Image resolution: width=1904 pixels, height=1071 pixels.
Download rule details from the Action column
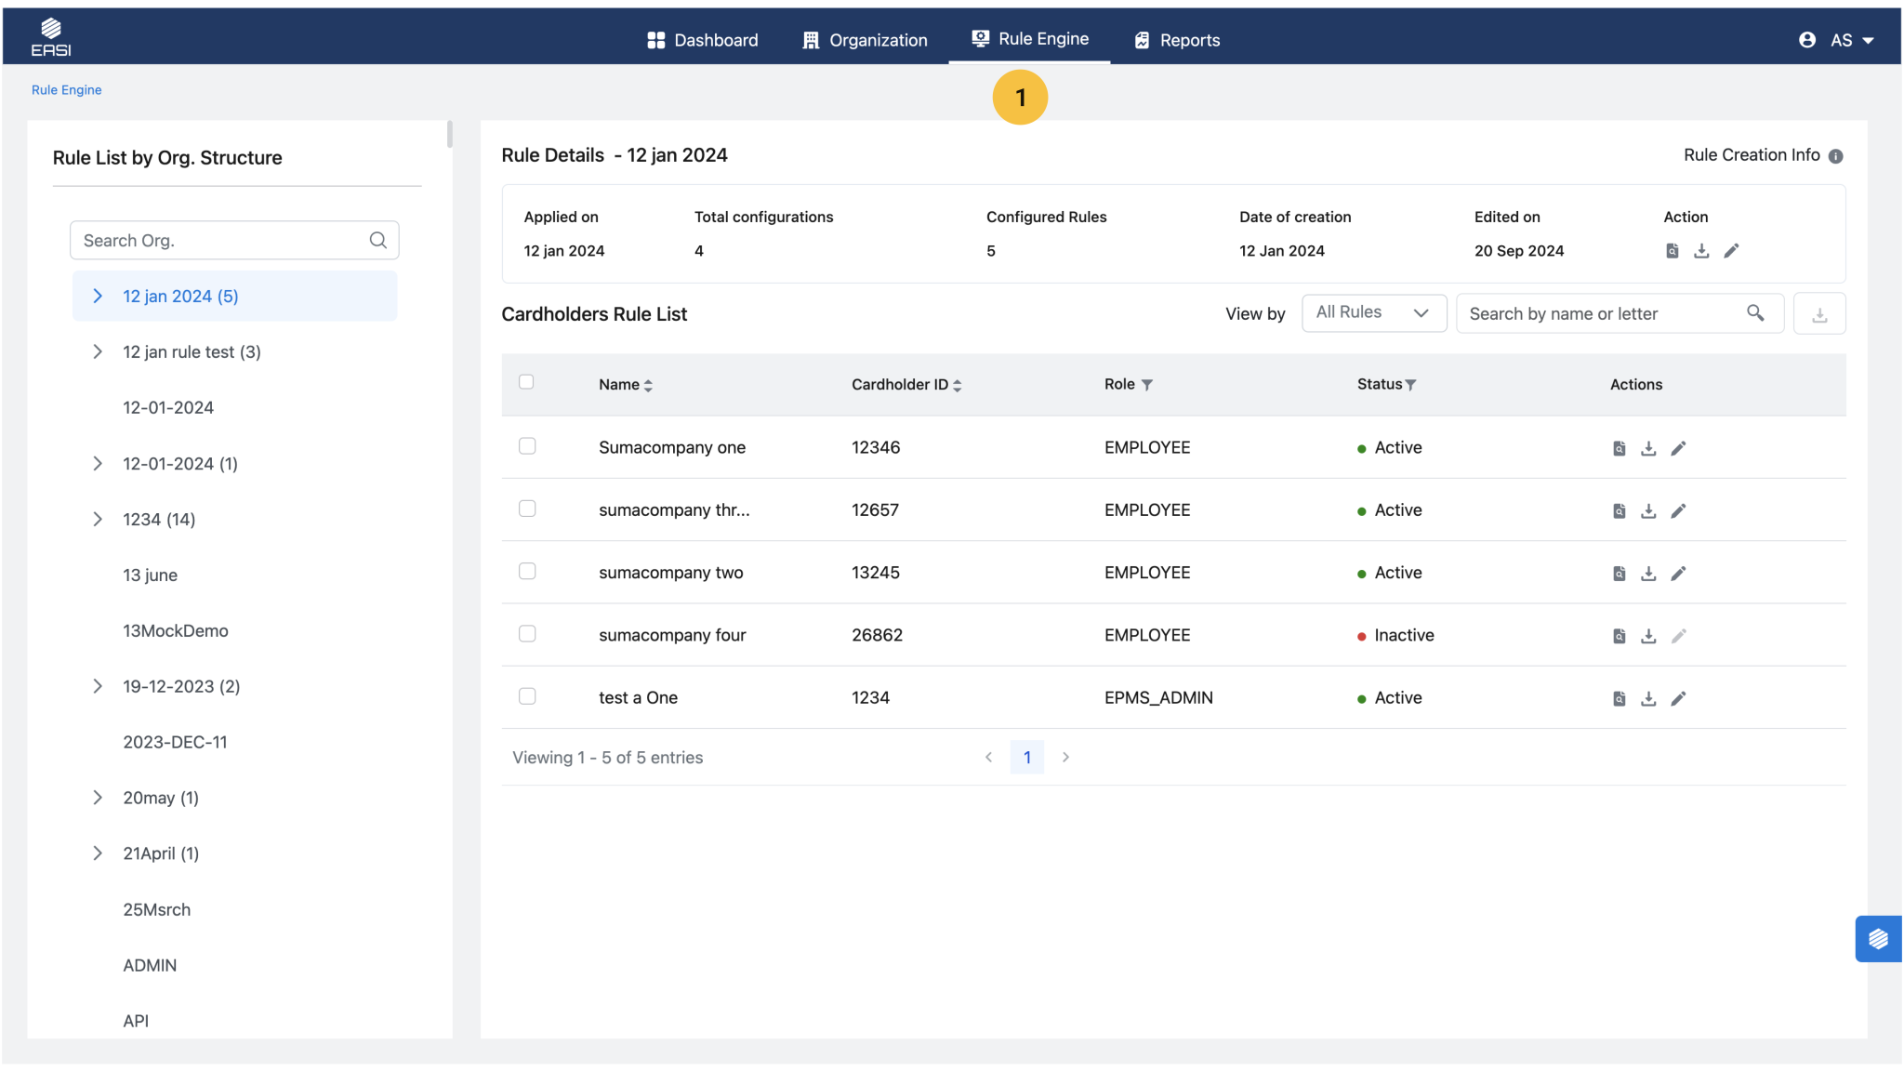click(1701, 251)
